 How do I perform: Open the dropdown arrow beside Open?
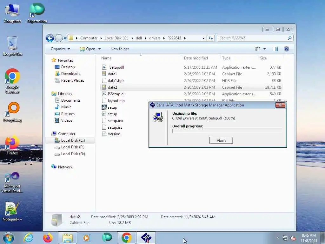99,49
